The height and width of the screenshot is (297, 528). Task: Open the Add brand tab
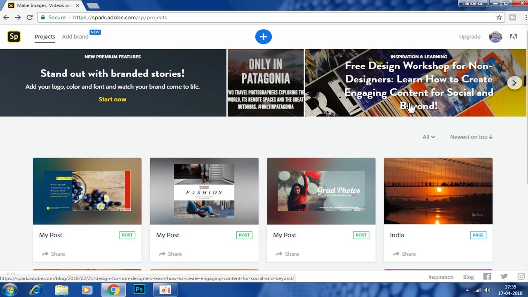[x=75, y=37]
